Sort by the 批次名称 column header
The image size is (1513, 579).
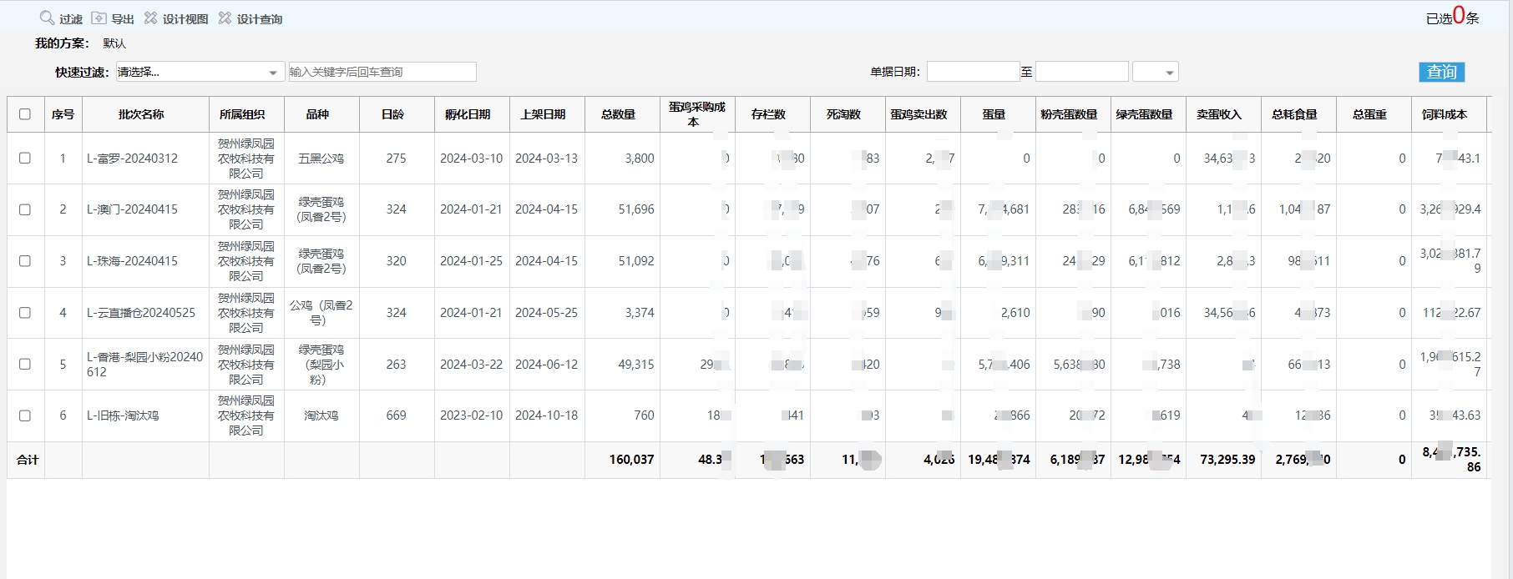(141, 114)
